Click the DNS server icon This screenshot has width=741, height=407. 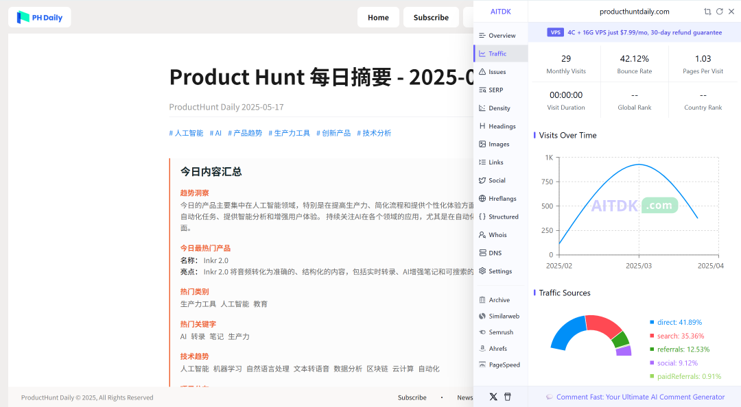(482, 253)
